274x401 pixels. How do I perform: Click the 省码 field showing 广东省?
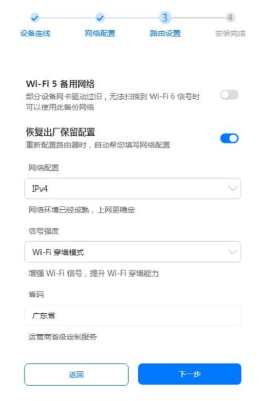point(133,316)
